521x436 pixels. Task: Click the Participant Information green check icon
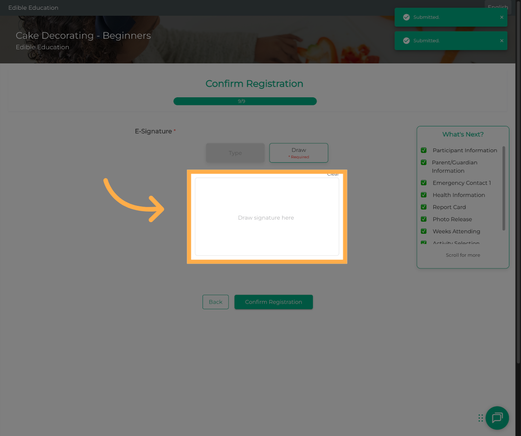pos(424,150)
